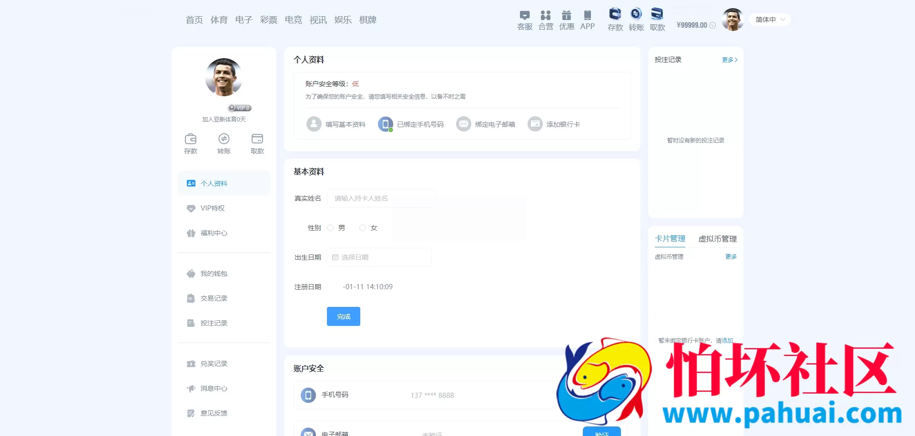
Task: Click 注册日期 value -01-11 14:10:09
Action: point(368,287)
